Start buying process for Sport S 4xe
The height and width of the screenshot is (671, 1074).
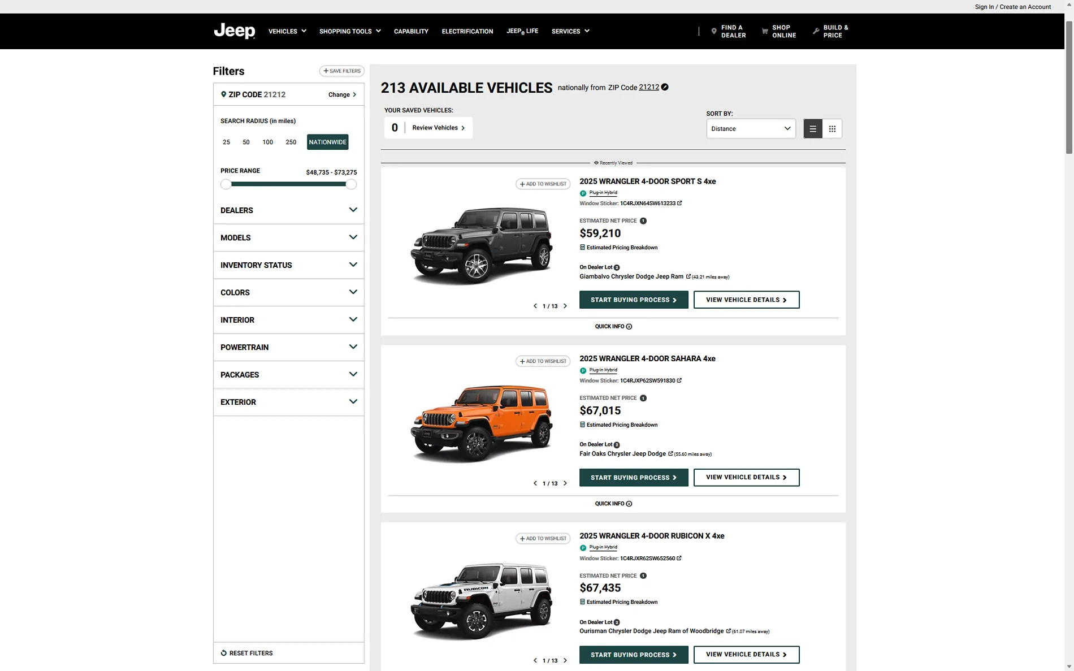pyautogui.click(x=634, y=300)
